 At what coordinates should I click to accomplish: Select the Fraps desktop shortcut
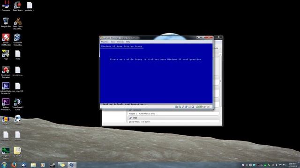(6, 55)
